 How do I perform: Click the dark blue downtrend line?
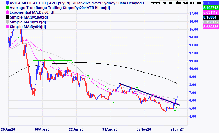[149, 94]
